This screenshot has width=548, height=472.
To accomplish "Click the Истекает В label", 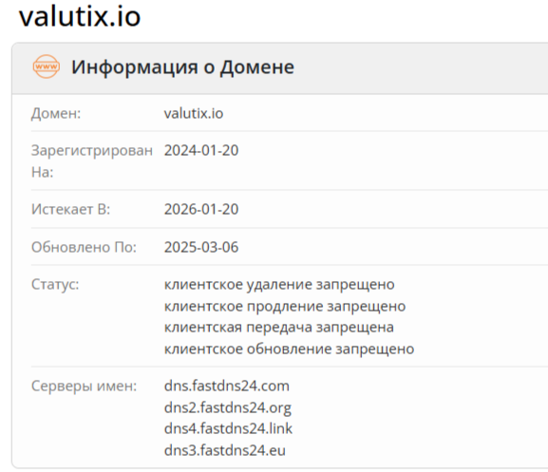I will click(70, 209).
